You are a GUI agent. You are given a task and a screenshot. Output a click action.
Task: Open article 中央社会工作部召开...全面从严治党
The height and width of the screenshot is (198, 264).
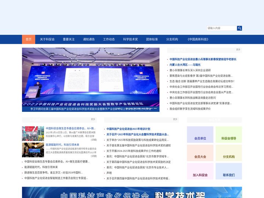pos(201,92)
